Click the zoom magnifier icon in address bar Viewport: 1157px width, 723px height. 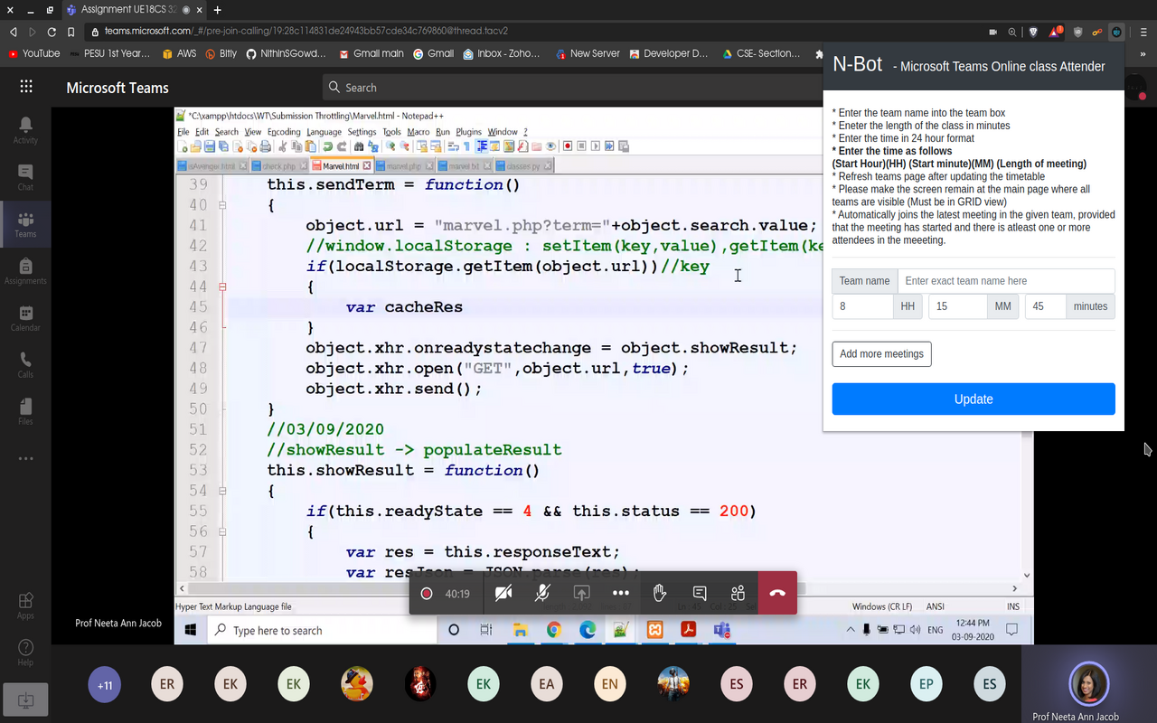pyautogui.click(x=1012, y=32)
